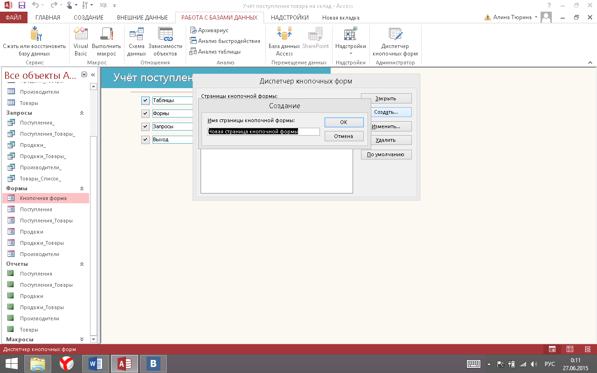
Task: Switch to Новая вкладка tab
Action: tap(341, 18)
